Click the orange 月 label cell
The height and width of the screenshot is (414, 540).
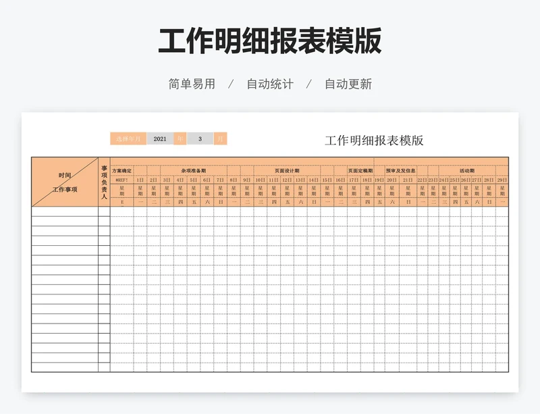pos(221,139)
